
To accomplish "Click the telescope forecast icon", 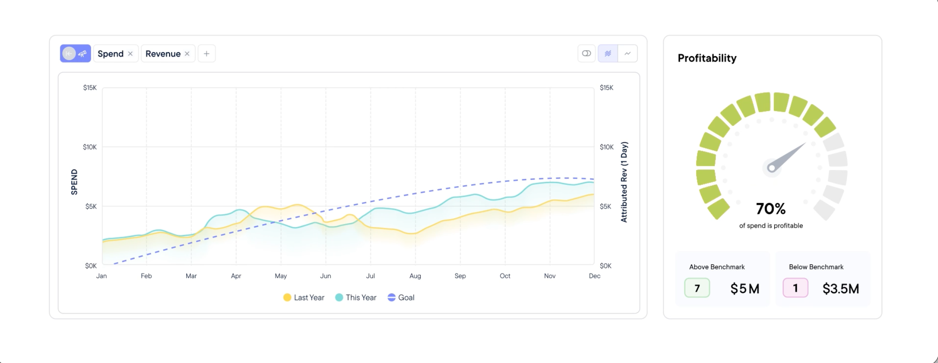I will [83, 54].
